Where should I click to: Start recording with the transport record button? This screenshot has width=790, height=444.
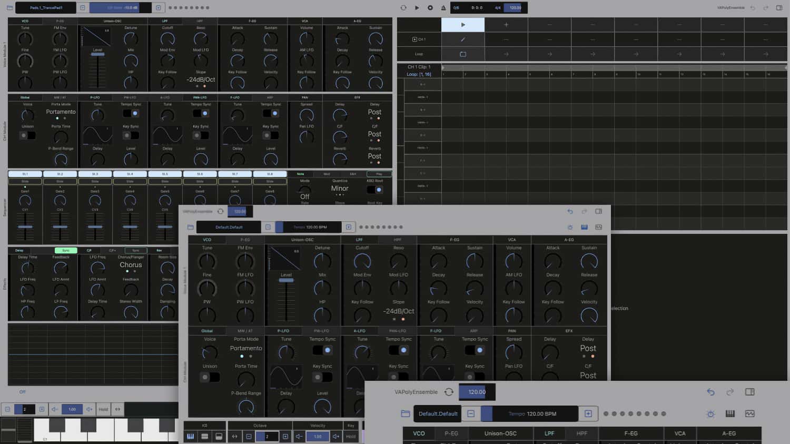[x=430, y=8]
